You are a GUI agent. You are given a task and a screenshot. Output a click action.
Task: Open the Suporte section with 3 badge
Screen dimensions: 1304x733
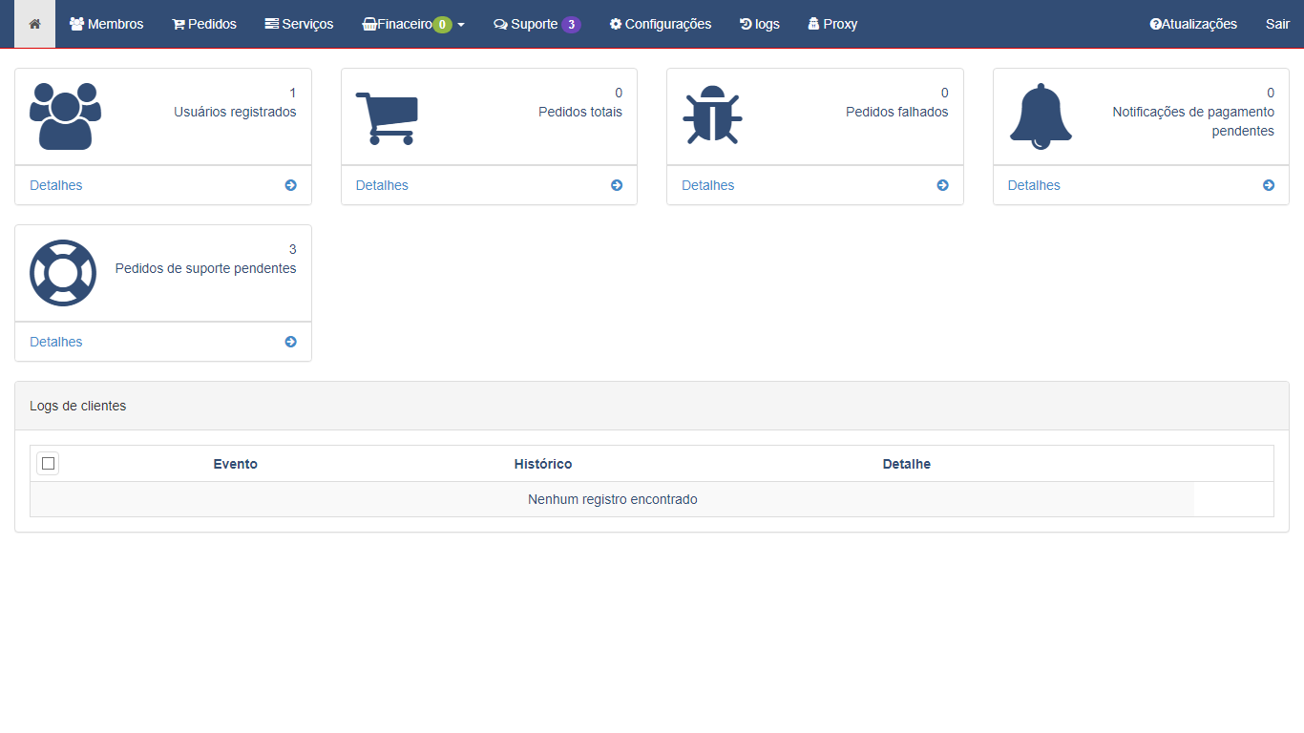coord(536,24)
